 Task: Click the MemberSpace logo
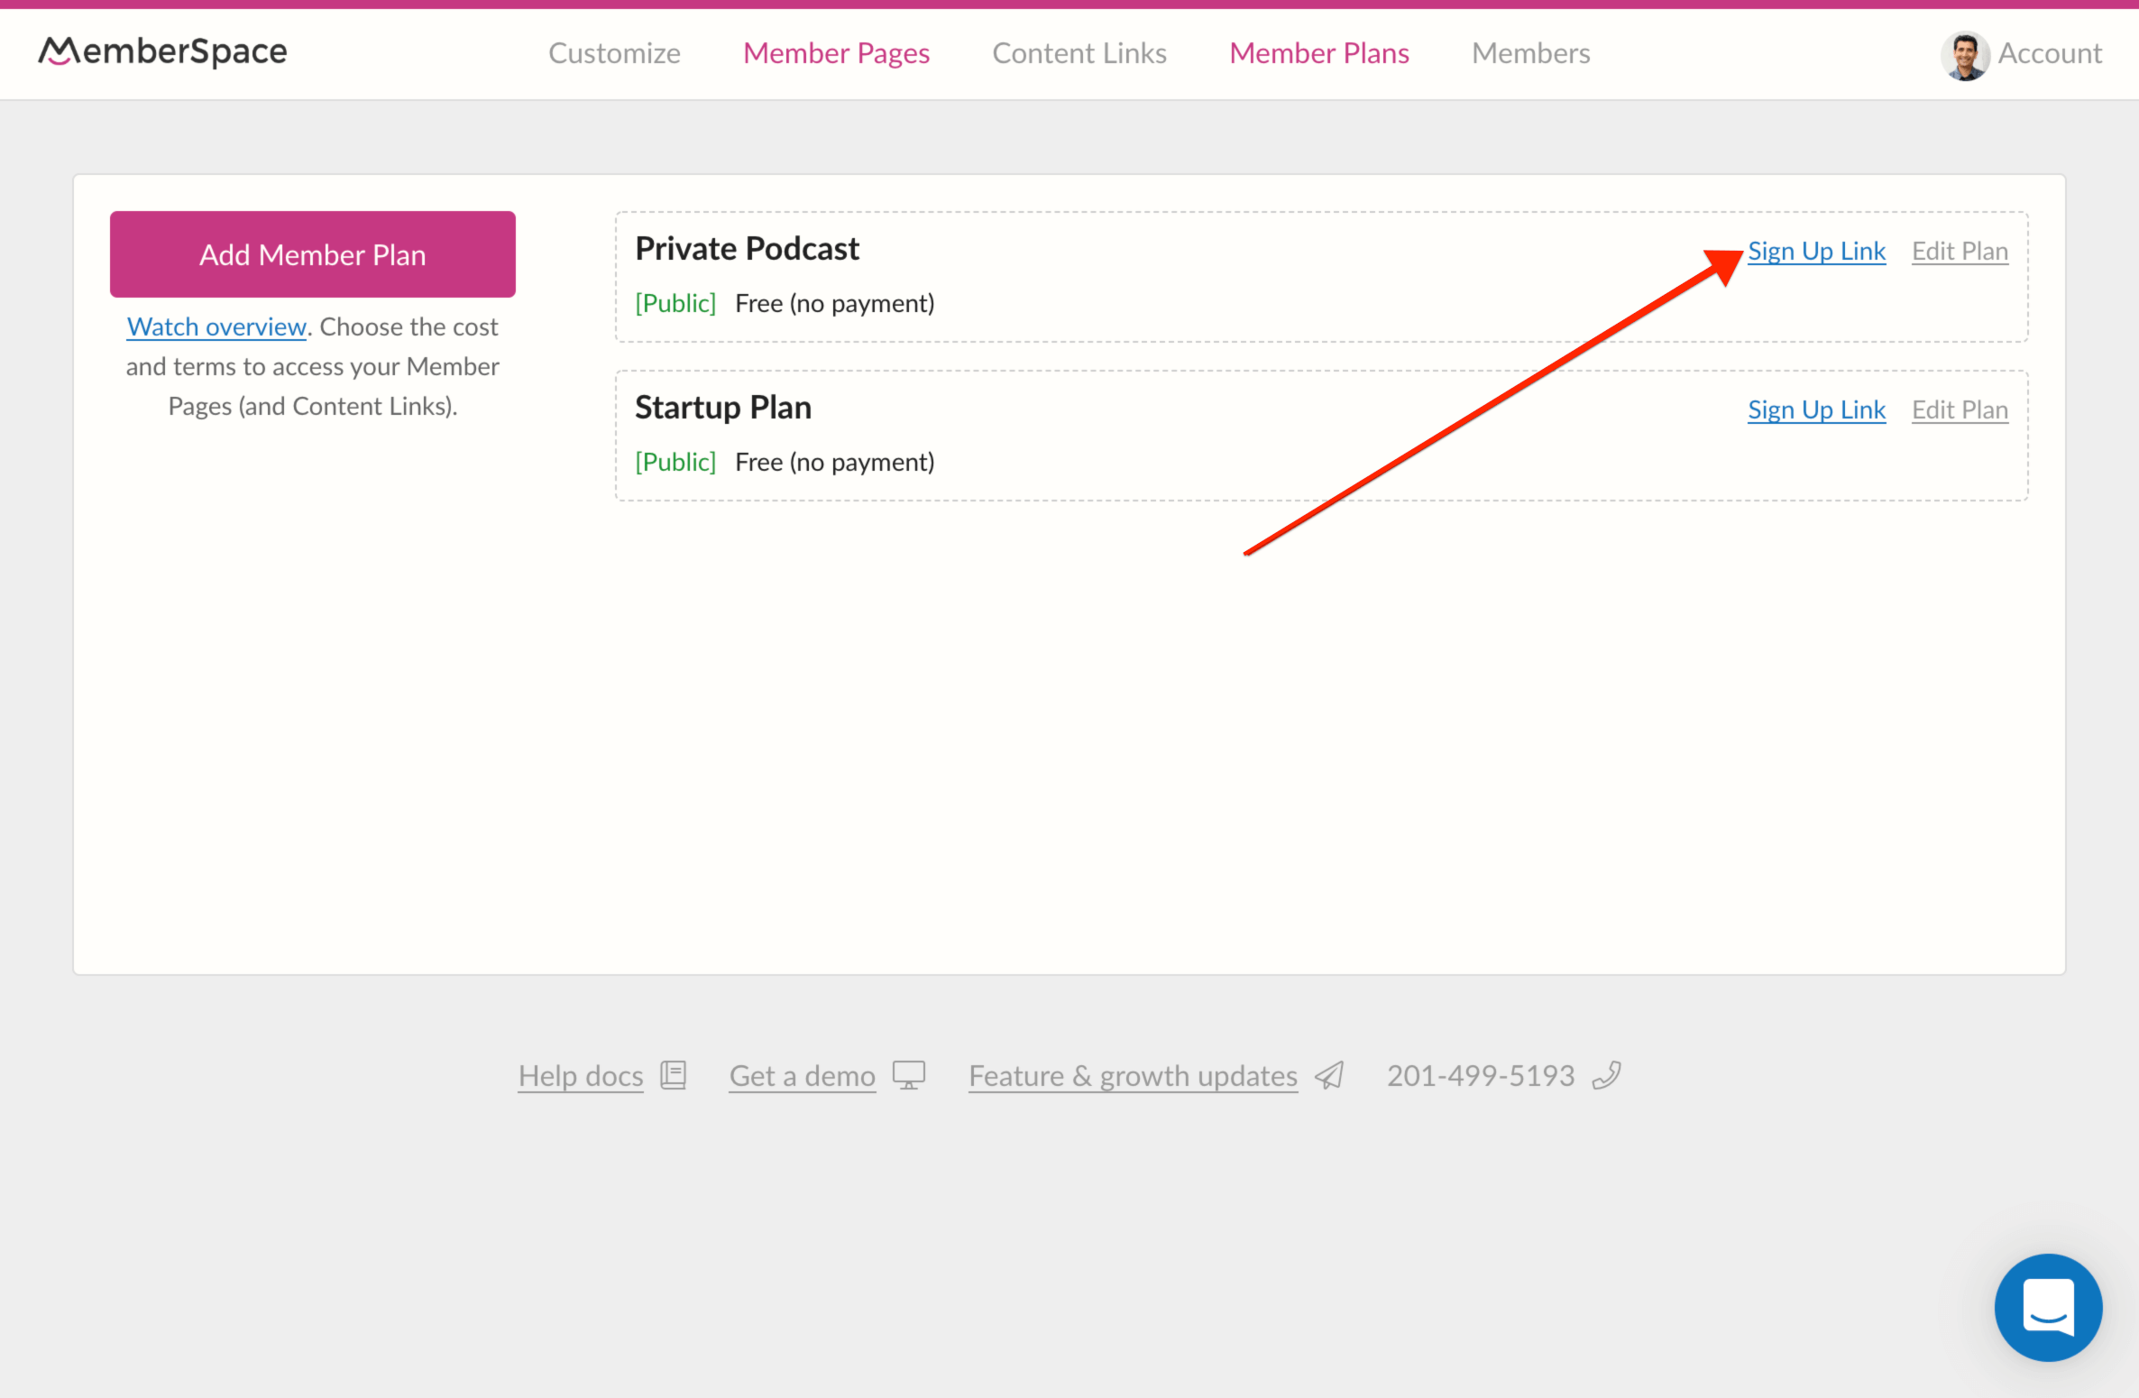pos(162,52)
